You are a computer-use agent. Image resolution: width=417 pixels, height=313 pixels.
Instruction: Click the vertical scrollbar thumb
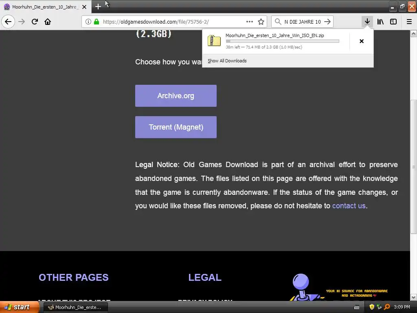click(x=414, y=167)
